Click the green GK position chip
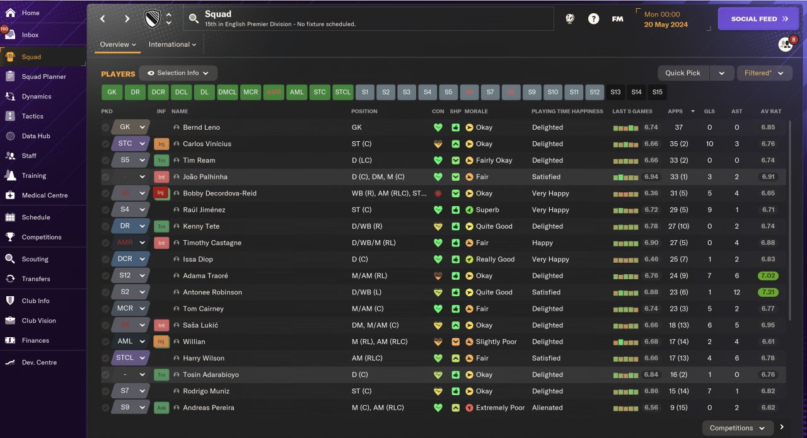 click(x=112, y=92)
